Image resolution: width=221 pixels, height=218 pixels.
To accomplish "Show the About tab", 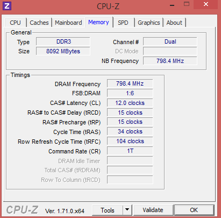I will coord(174,23).
